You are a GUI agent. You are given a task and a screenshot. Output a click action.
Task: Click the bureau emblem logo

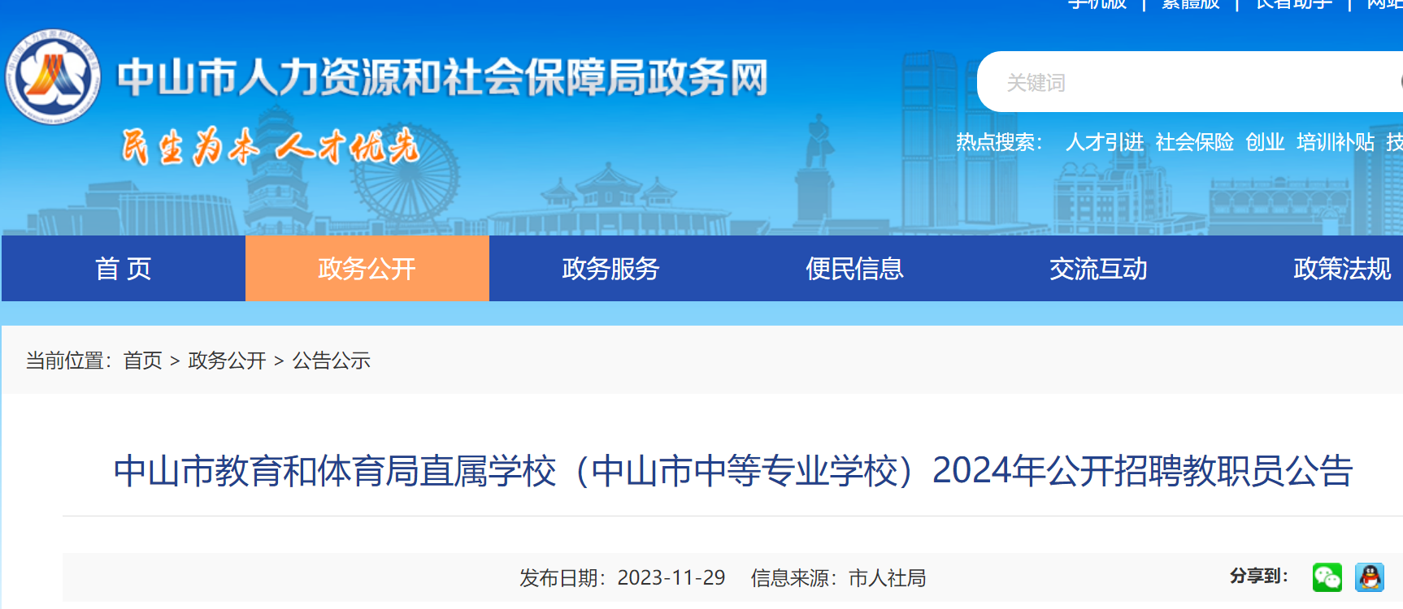coord(53,77)
